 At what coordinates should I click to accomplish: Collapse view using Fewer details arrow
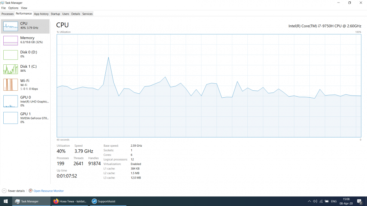pyautogui.click(x=4, y=191)
